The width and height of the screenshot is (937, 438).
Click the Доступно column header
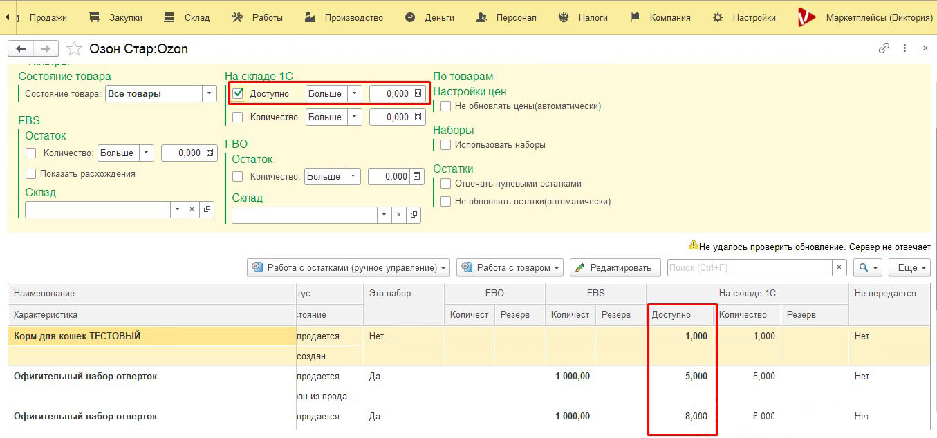pyautogui.click(x=680, y=314)
